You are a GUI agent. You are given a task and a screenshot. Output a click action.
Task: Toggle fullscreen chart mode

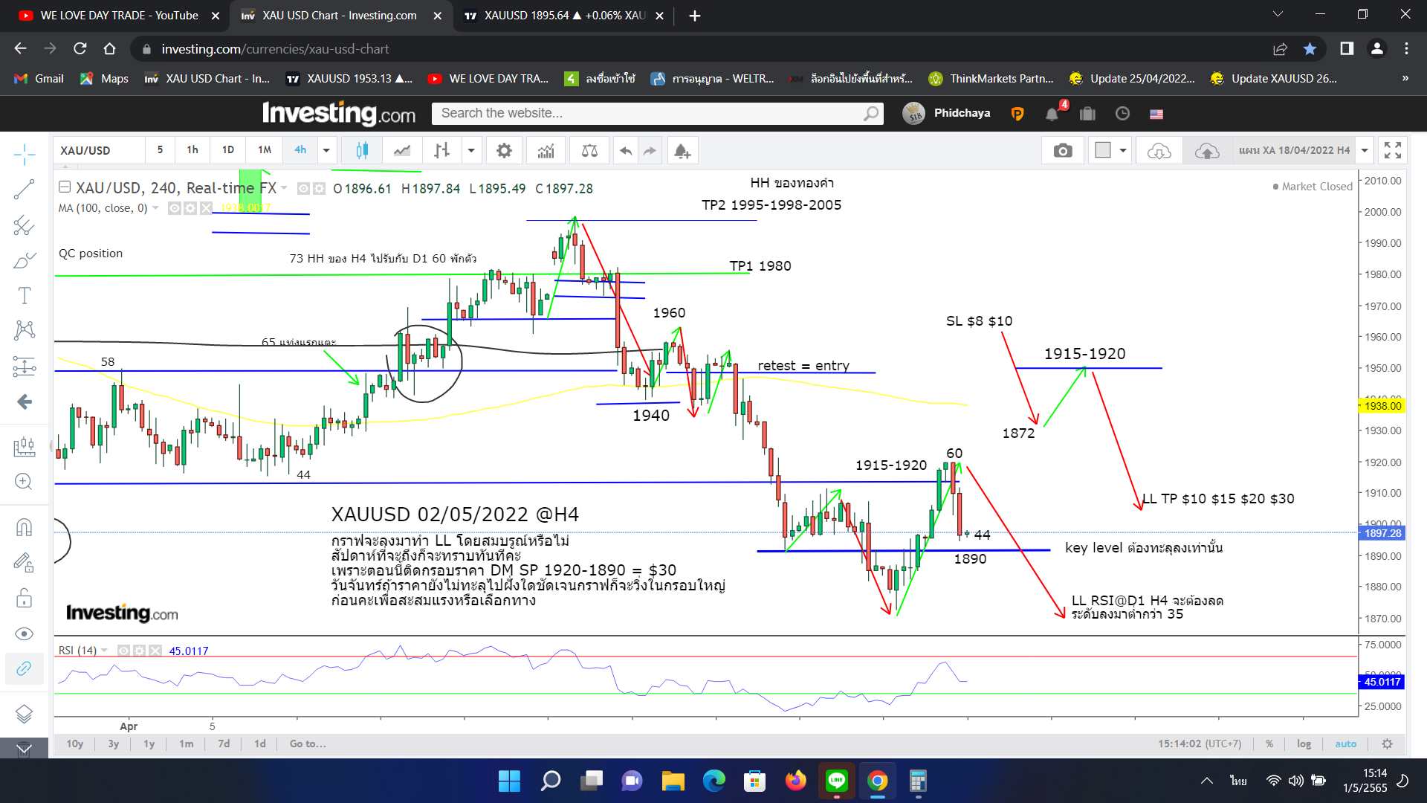click(x=1393, y=150)
